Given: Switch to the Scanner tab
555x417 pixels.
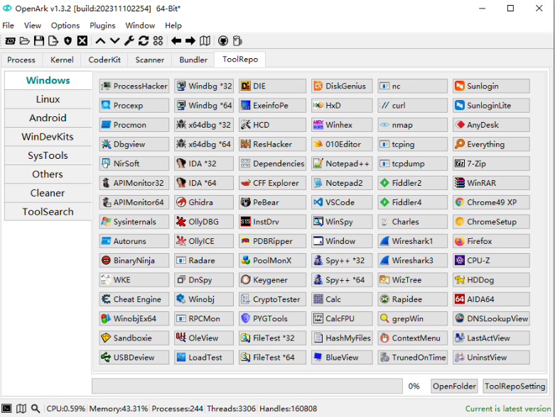Looking at the screenshot, I should pyautogui.click(x=150, y=60).
